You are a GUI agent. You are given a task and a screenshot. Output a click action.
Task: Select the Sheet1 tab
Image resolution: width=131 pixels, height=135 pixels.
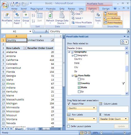(x=19, y=129)
